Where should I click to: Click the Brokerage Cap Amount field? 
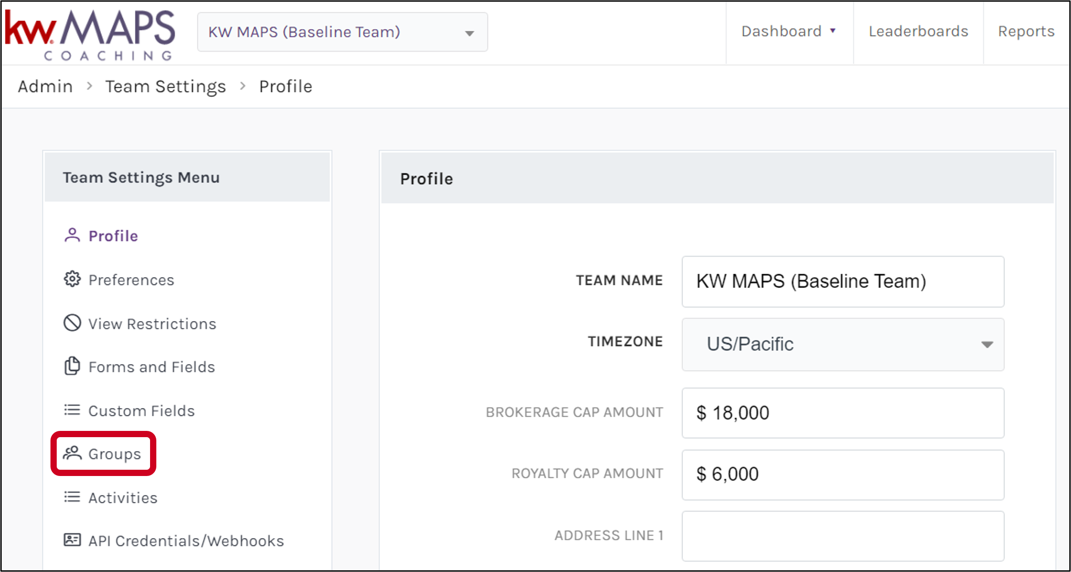pyautogui.click(x=843, y=413)
